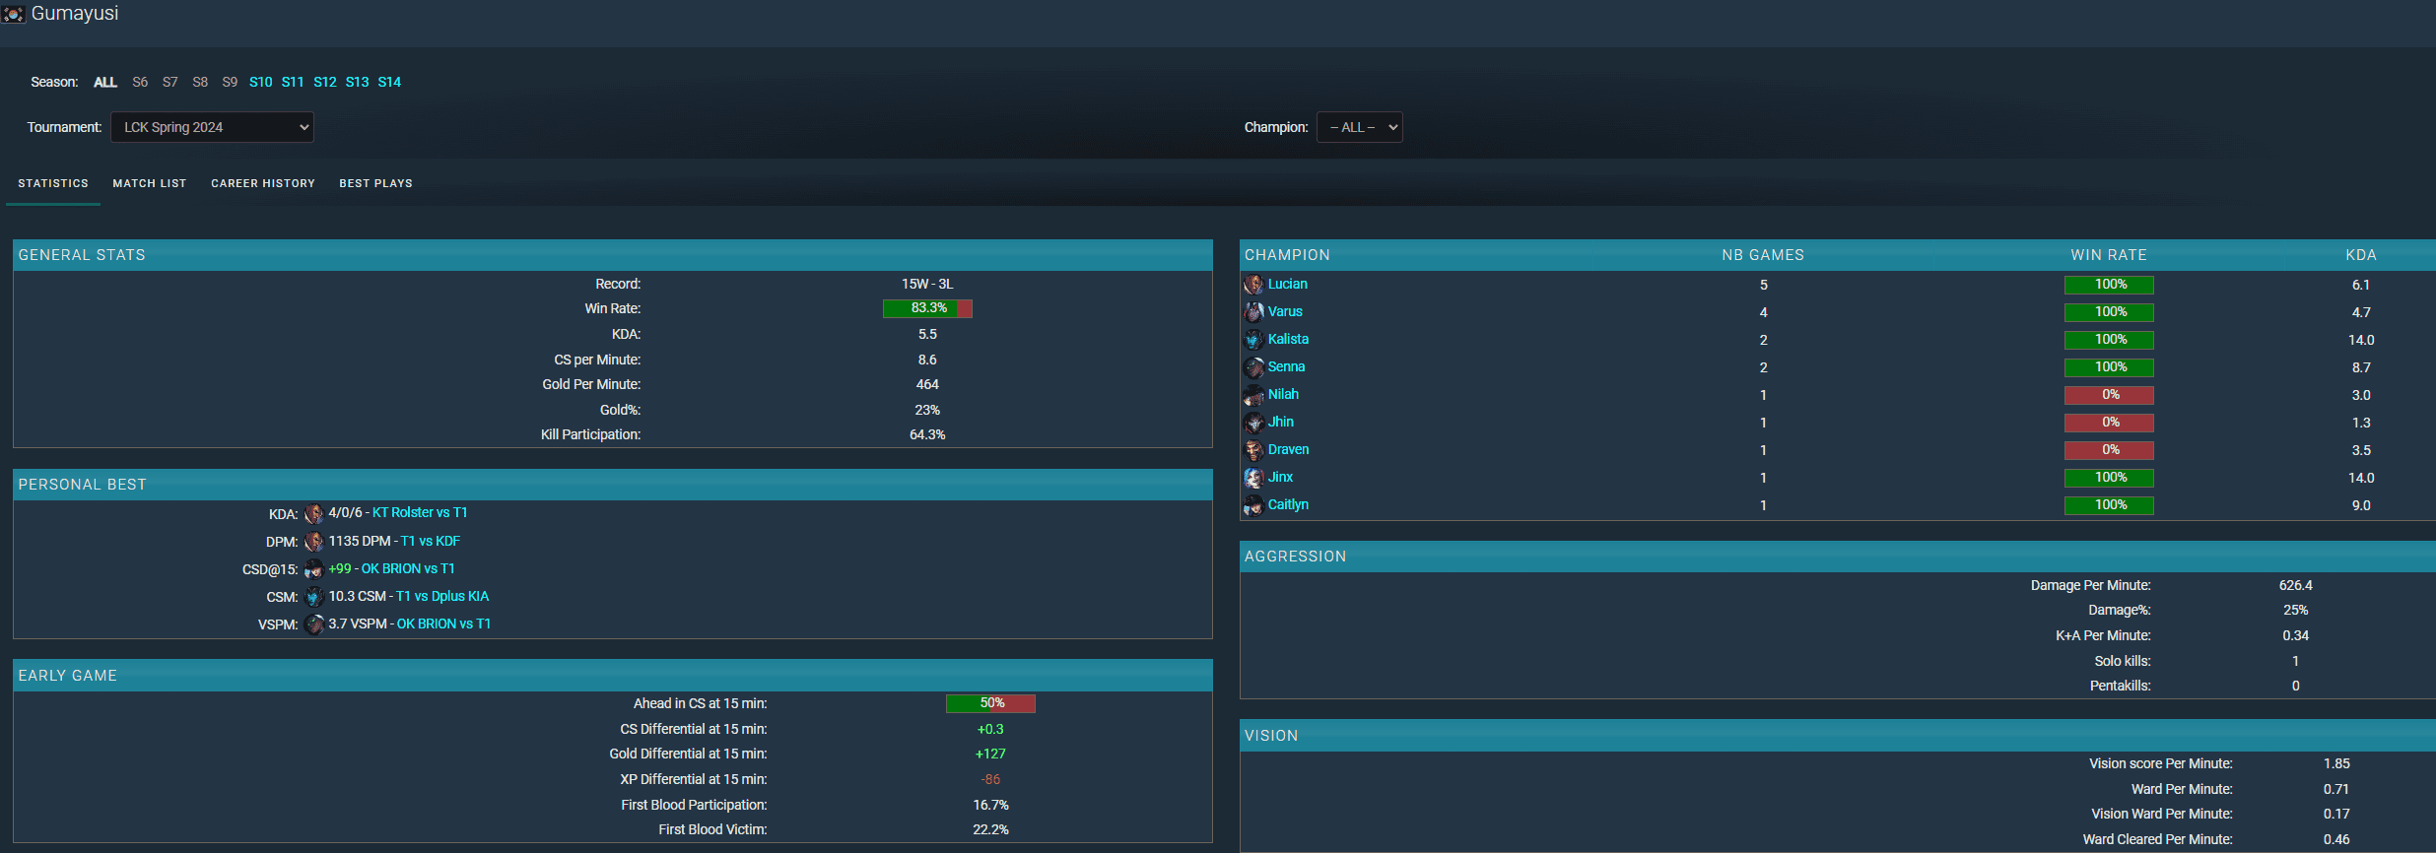Click the Senna champion icon
The image size is (2436, 853).
click(1253, 367)
